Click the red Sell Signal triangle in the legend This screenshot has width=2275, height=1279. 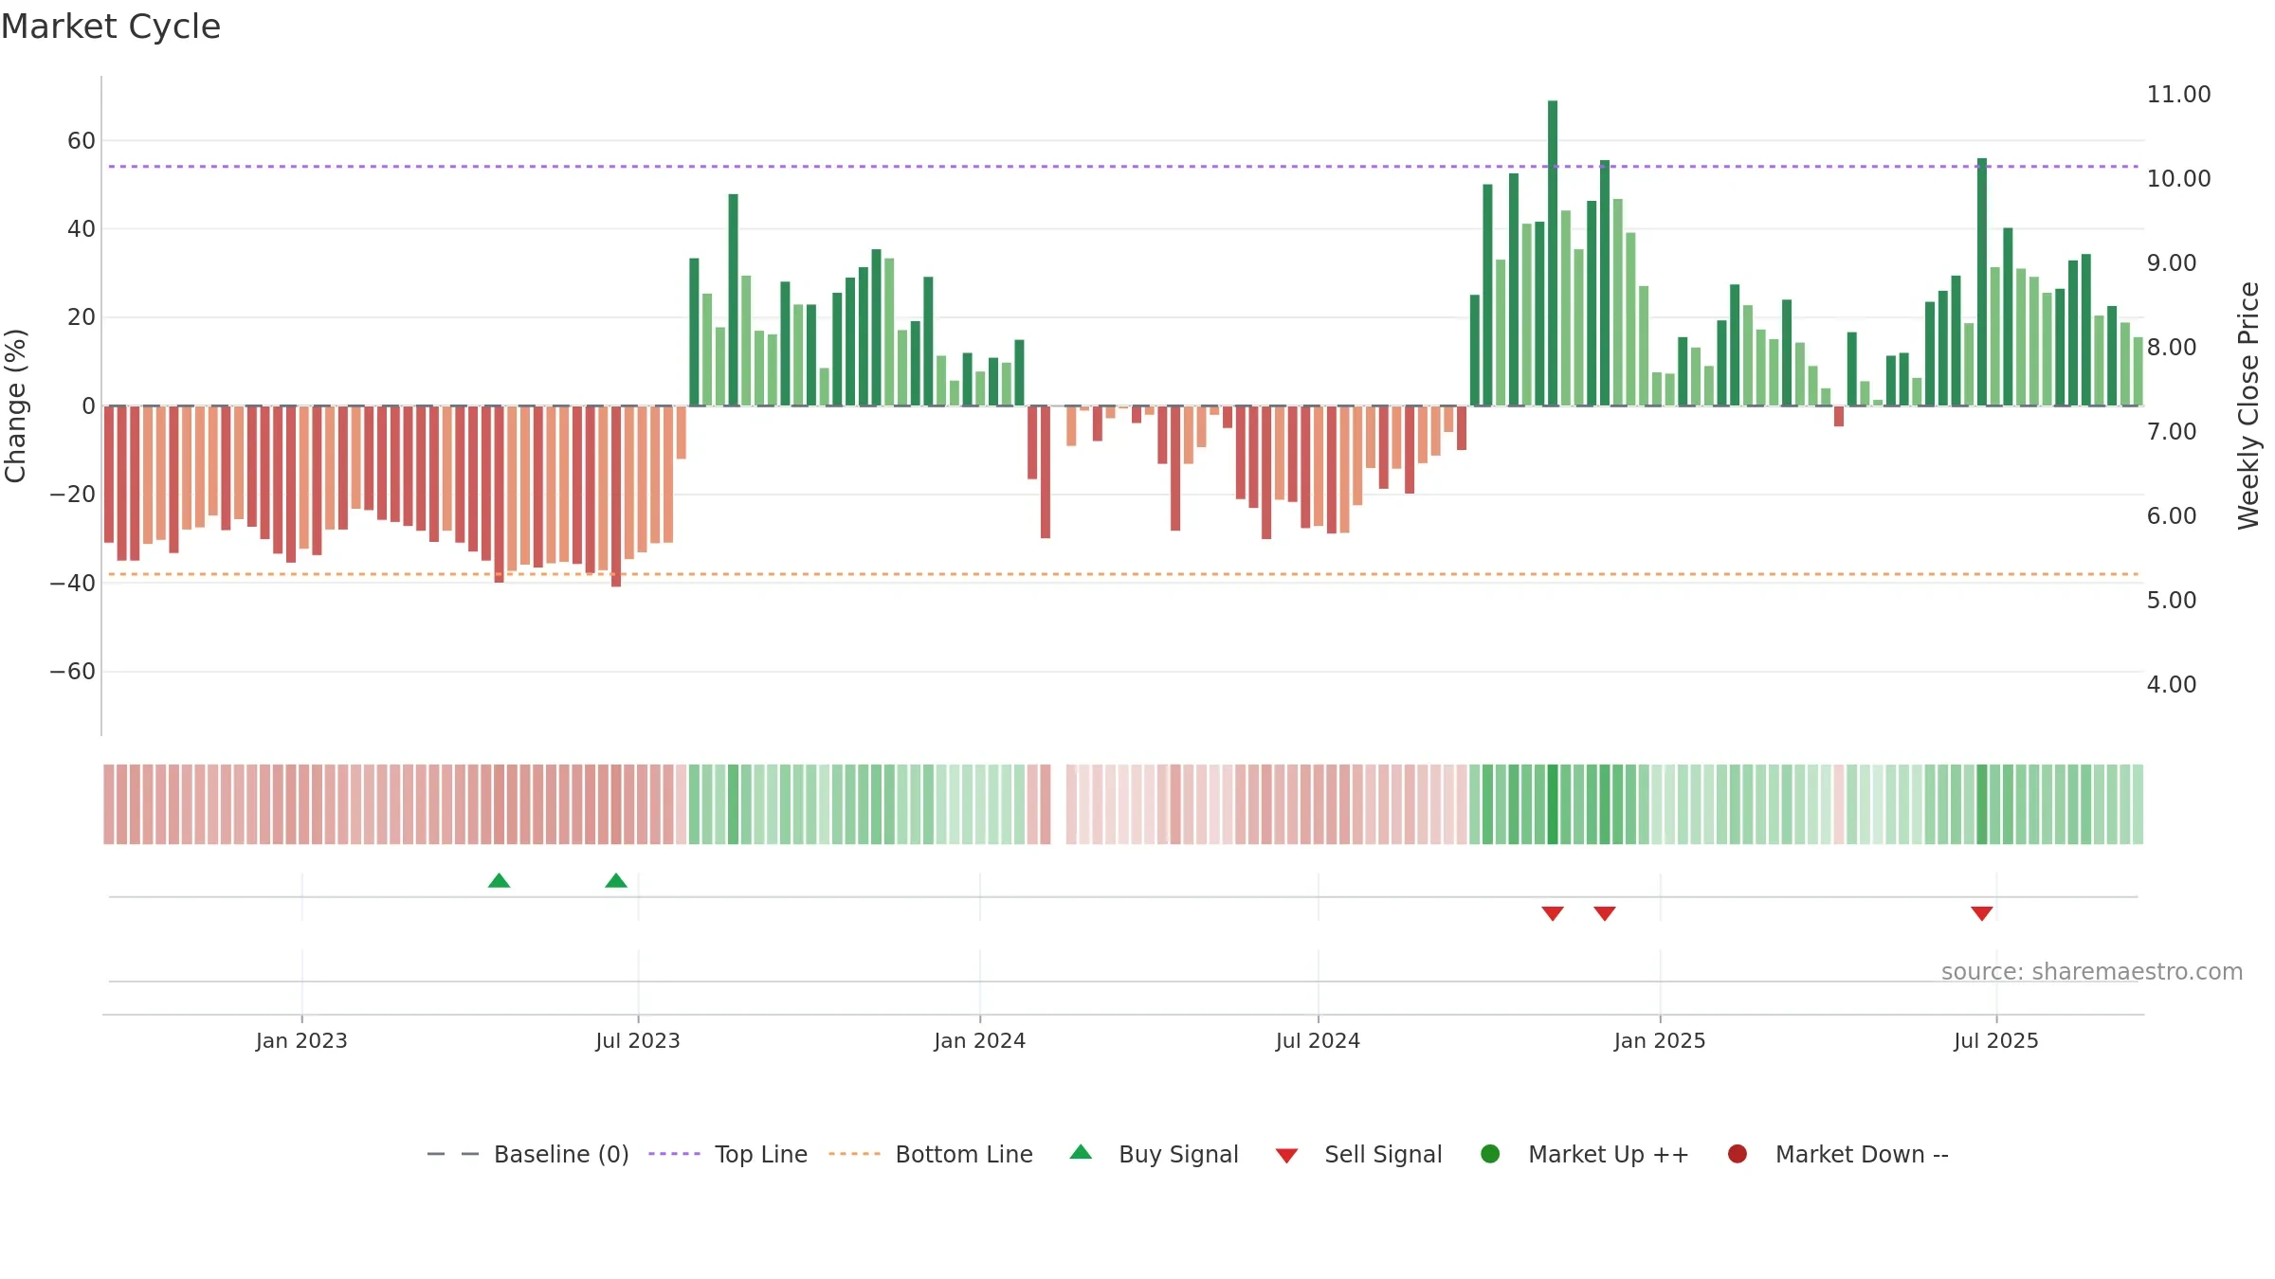tap(1286, 1156)
